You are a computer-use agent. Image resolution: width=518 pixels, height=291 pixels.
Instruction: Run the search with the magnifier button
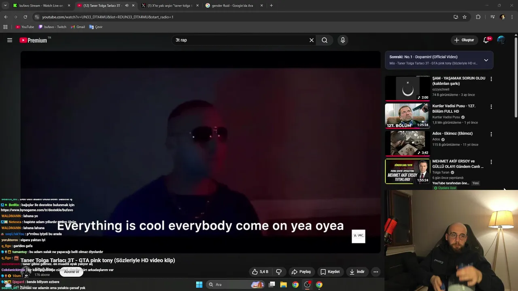tap(325, 40)
